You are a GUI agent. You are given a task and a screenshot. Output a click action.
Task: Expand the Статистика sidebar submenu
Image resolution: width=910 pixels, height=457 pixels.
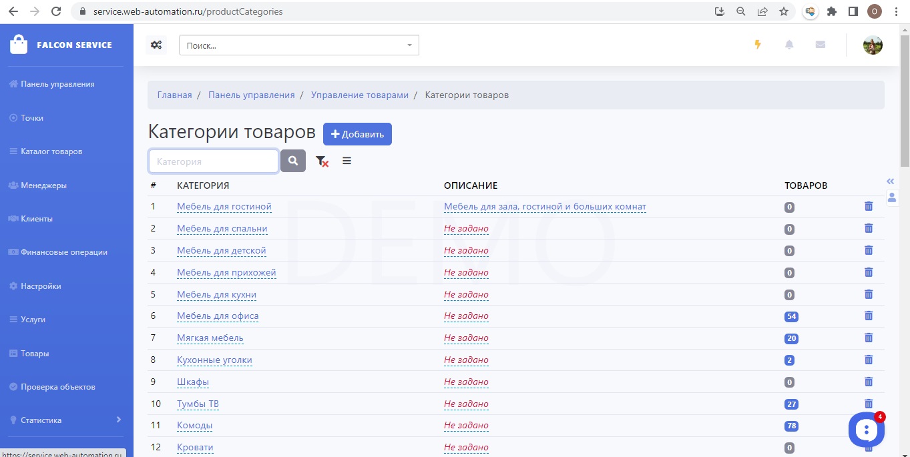(118, 420)
